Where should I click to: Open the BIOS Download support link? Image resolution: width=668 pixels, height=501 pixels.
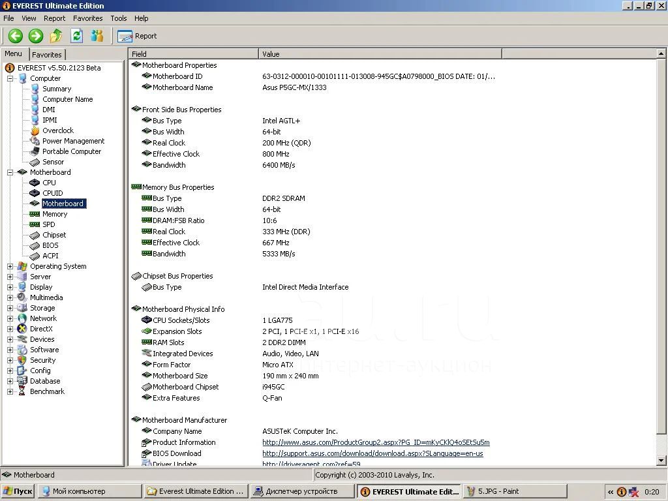pyautogui.click(x=372, y=453)
